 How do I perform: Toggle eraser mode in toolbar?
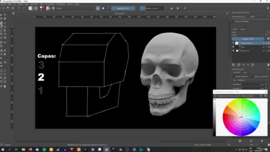point(98,8)
